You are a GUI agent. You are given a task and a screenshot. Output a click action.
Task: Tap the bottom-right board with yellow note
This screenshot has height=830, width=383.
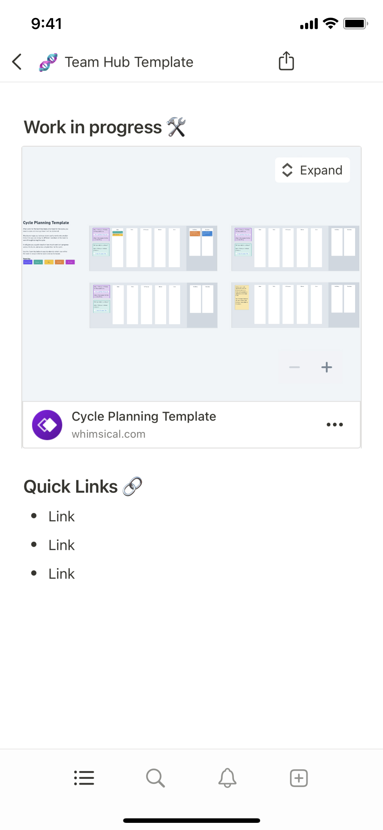(295, 305)
